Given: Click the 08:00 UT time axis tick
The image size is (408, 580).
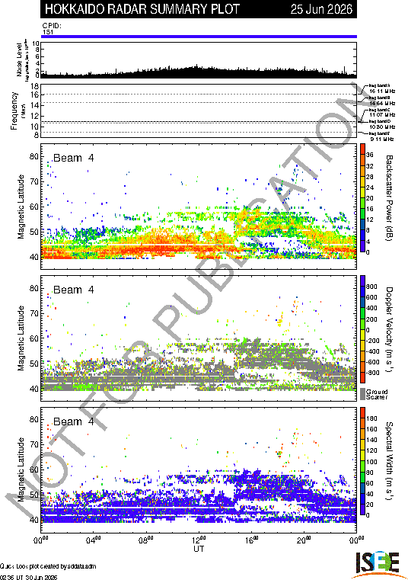Looking at the screenshot, I should [x=146, y=540].
